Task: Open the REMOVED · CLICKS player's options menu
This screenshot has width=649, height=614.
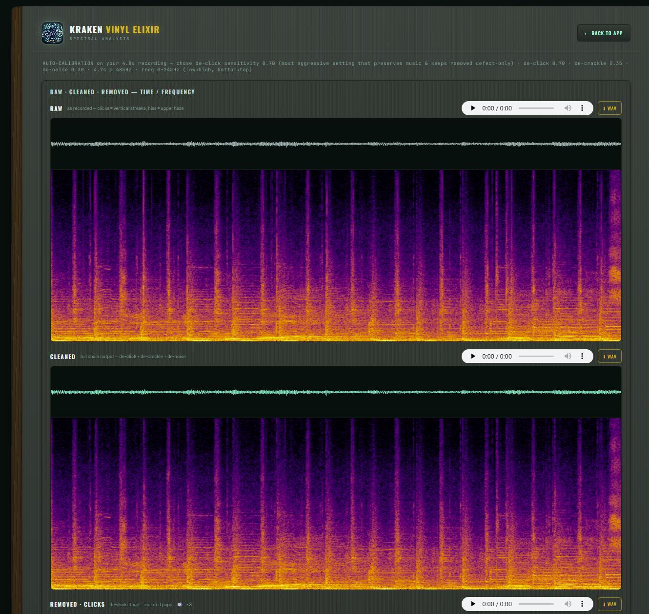Action: click(582, 604)
